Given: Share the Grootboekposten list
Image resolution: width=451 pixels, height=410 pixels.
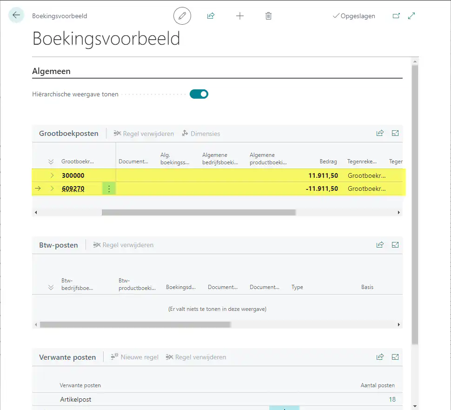Looking at the screenshot, I should pyautogui.click(x=380, y=133).
